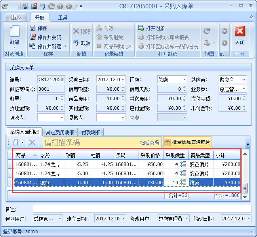Click quantity detail icon in 镜框 row

click(x=183, y=182)
